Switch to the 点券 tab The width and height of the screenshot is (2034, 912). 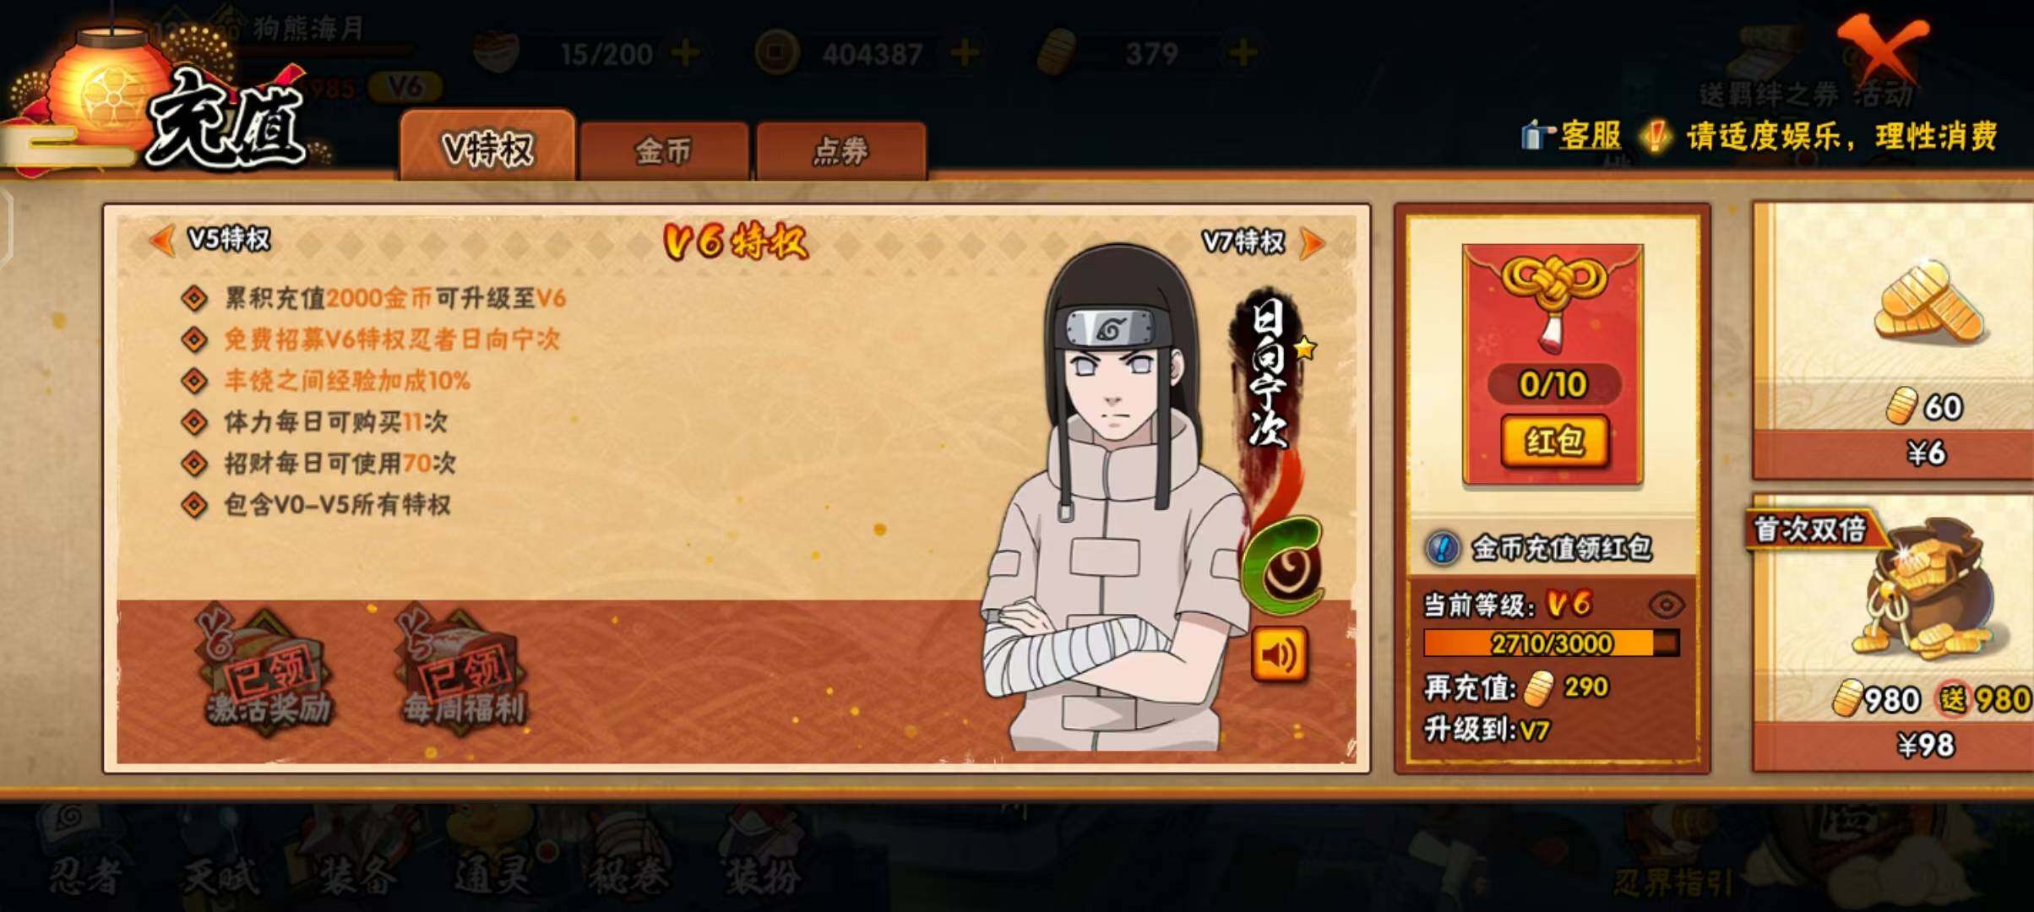click(840, 151)
